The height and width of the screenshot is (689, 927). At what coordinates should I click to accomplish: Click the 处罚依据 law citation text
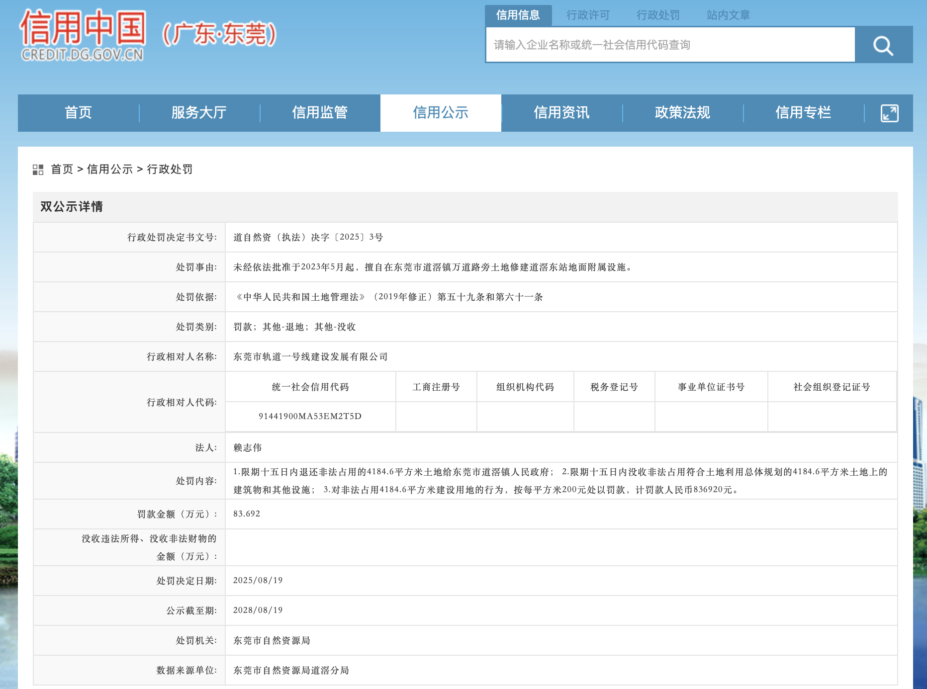(388, 297)
